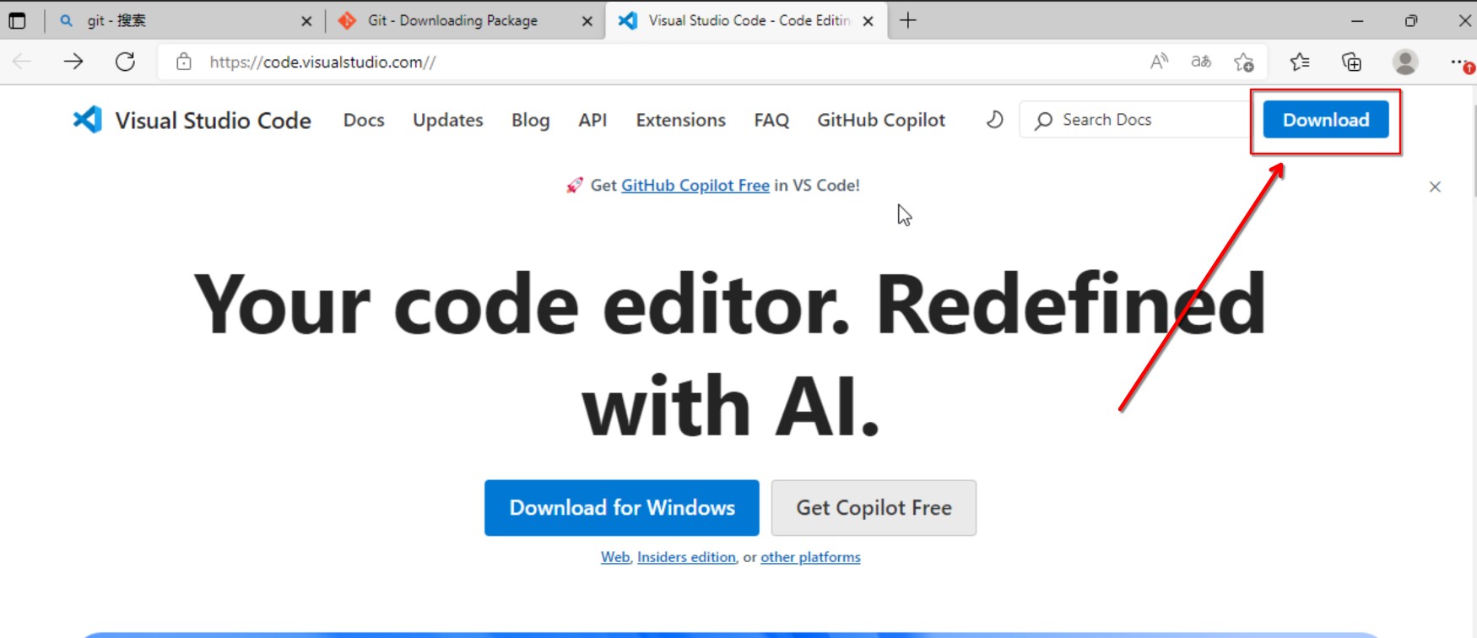Minimize the browser window
The height and width of the screenshot is (638, 1477).
[1357, 20]
